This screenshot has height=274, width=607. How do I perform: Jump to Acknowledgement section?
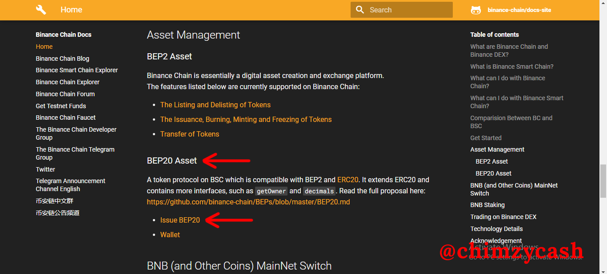[496, 241]
